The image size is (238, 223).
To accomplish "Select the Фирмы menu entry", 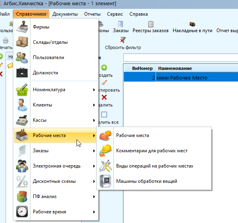I will tap(56, 27).
